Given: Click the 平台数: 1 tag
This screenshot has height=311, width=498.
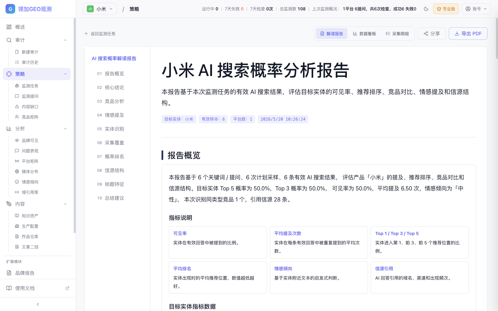Looking at the screenshot, I should [243, 119].
